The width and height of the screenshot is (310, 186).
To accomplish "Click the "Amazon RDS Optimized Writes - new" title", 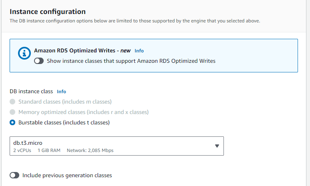I will (x=83, y=51).
